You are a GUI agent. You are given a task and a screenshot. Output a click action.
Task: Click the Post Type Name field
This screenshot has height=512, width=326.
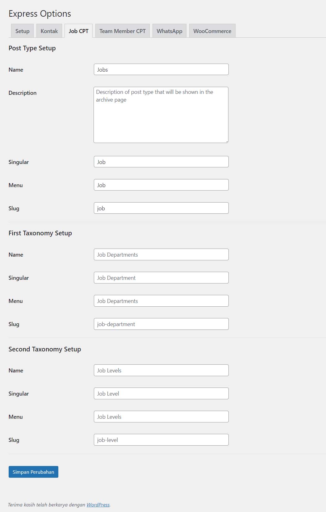point(161,69)
